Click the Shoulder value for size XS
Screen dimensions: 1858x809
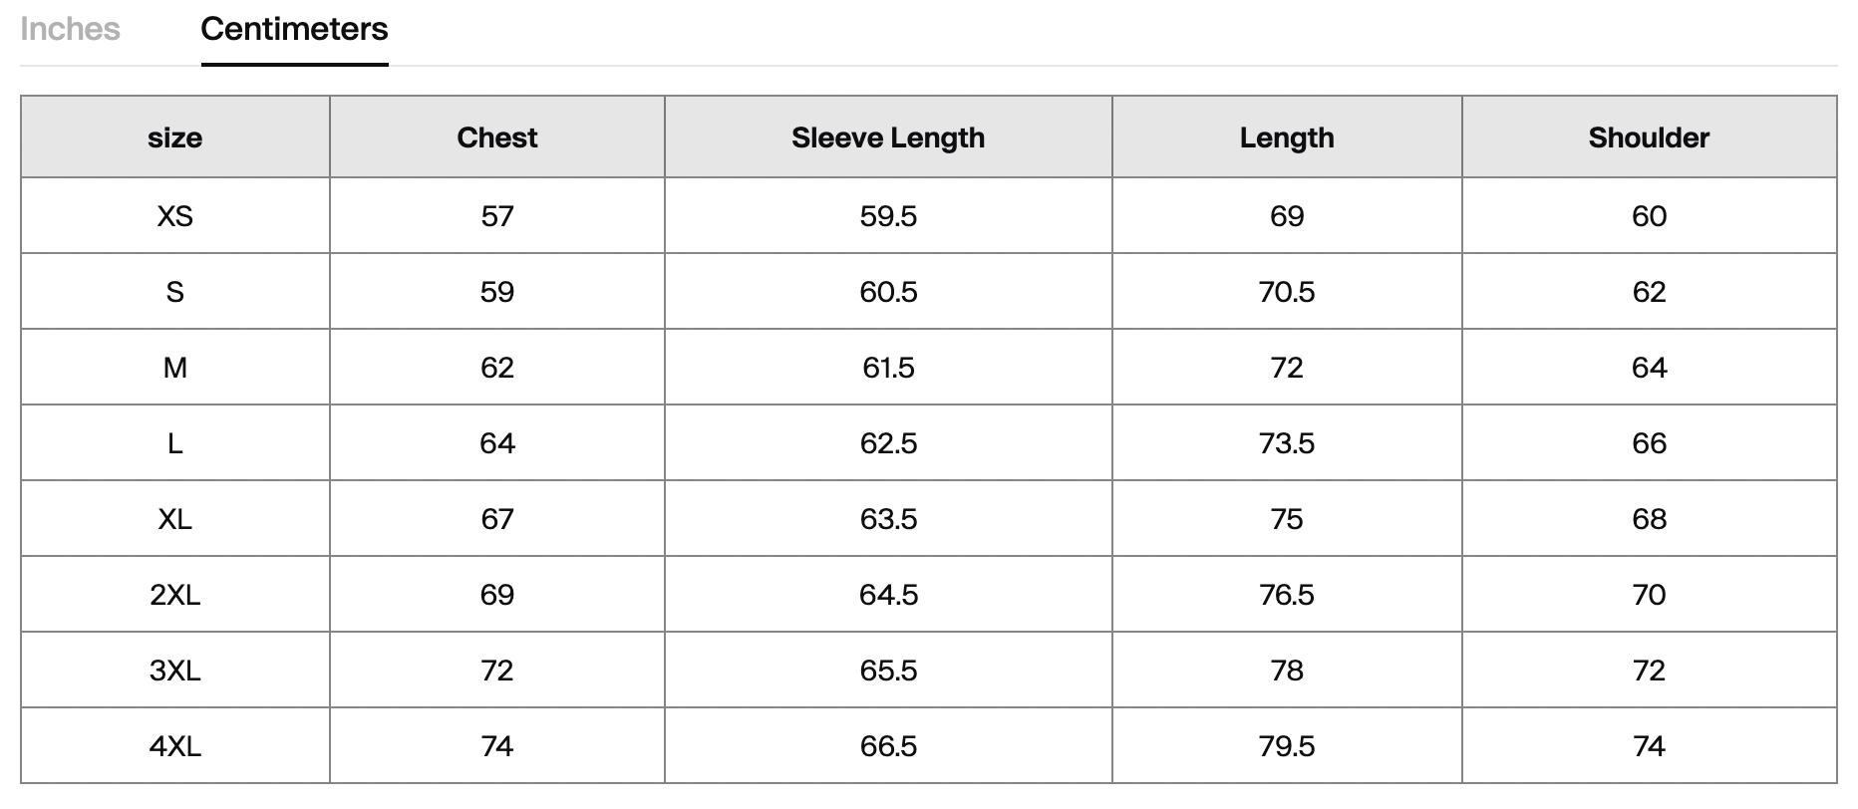click(1649, 216)
